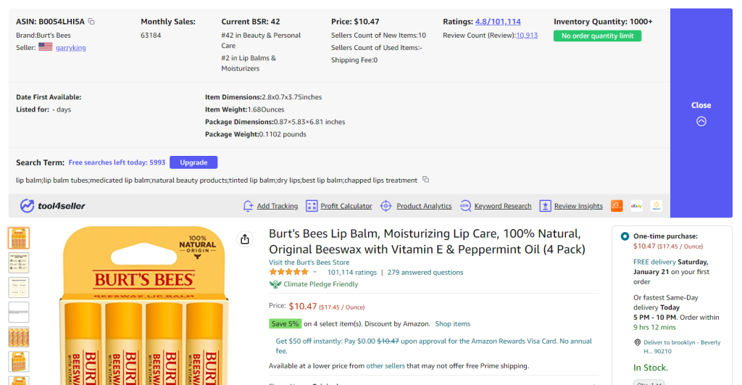This screenshot has height=385, width=742.
Task: Click '#42 in Beauty & Personal Care' text
Action: point(261,41)
